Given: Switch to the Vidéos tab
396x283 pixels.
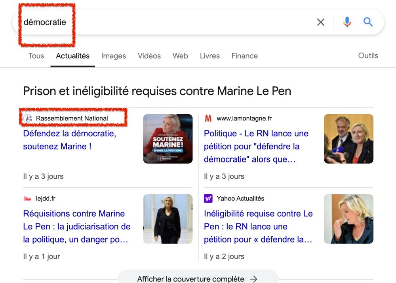Looking at the screenshot, I should coord(149,56).
